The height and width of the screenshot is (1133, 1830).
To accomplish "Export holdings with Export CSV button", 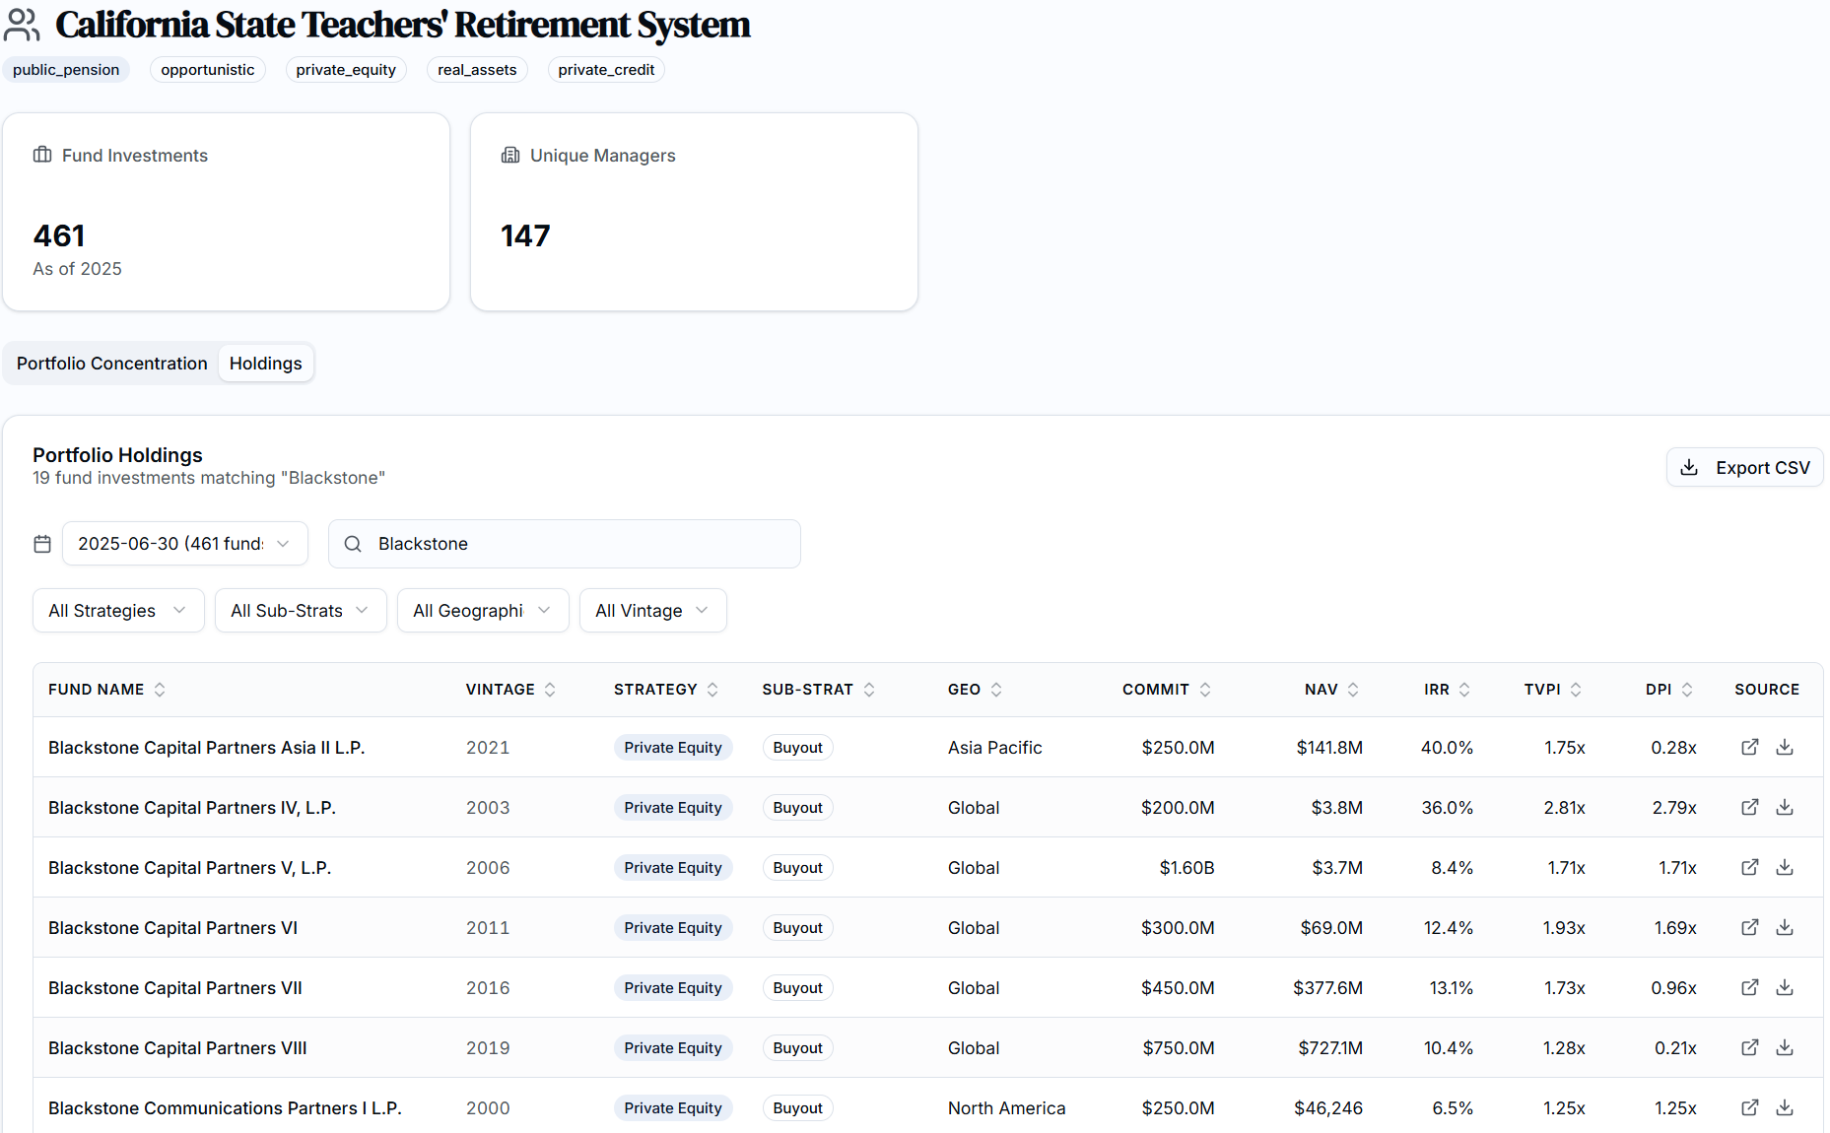I will (1744, 468).
